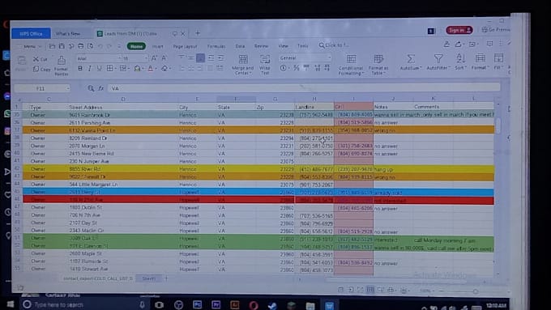Click the Cut tool in the ribbon
Screen dimensions: 551x310
pyautogui.click(x=40, y=59)
